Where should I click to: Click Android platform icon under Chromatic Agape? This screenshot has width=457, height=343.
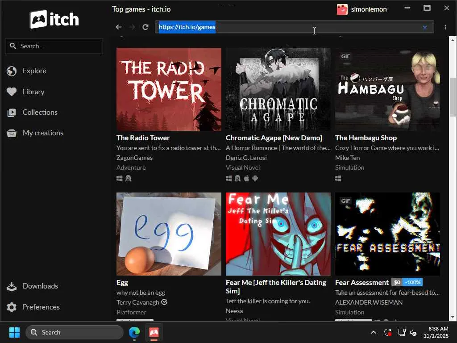255,178
